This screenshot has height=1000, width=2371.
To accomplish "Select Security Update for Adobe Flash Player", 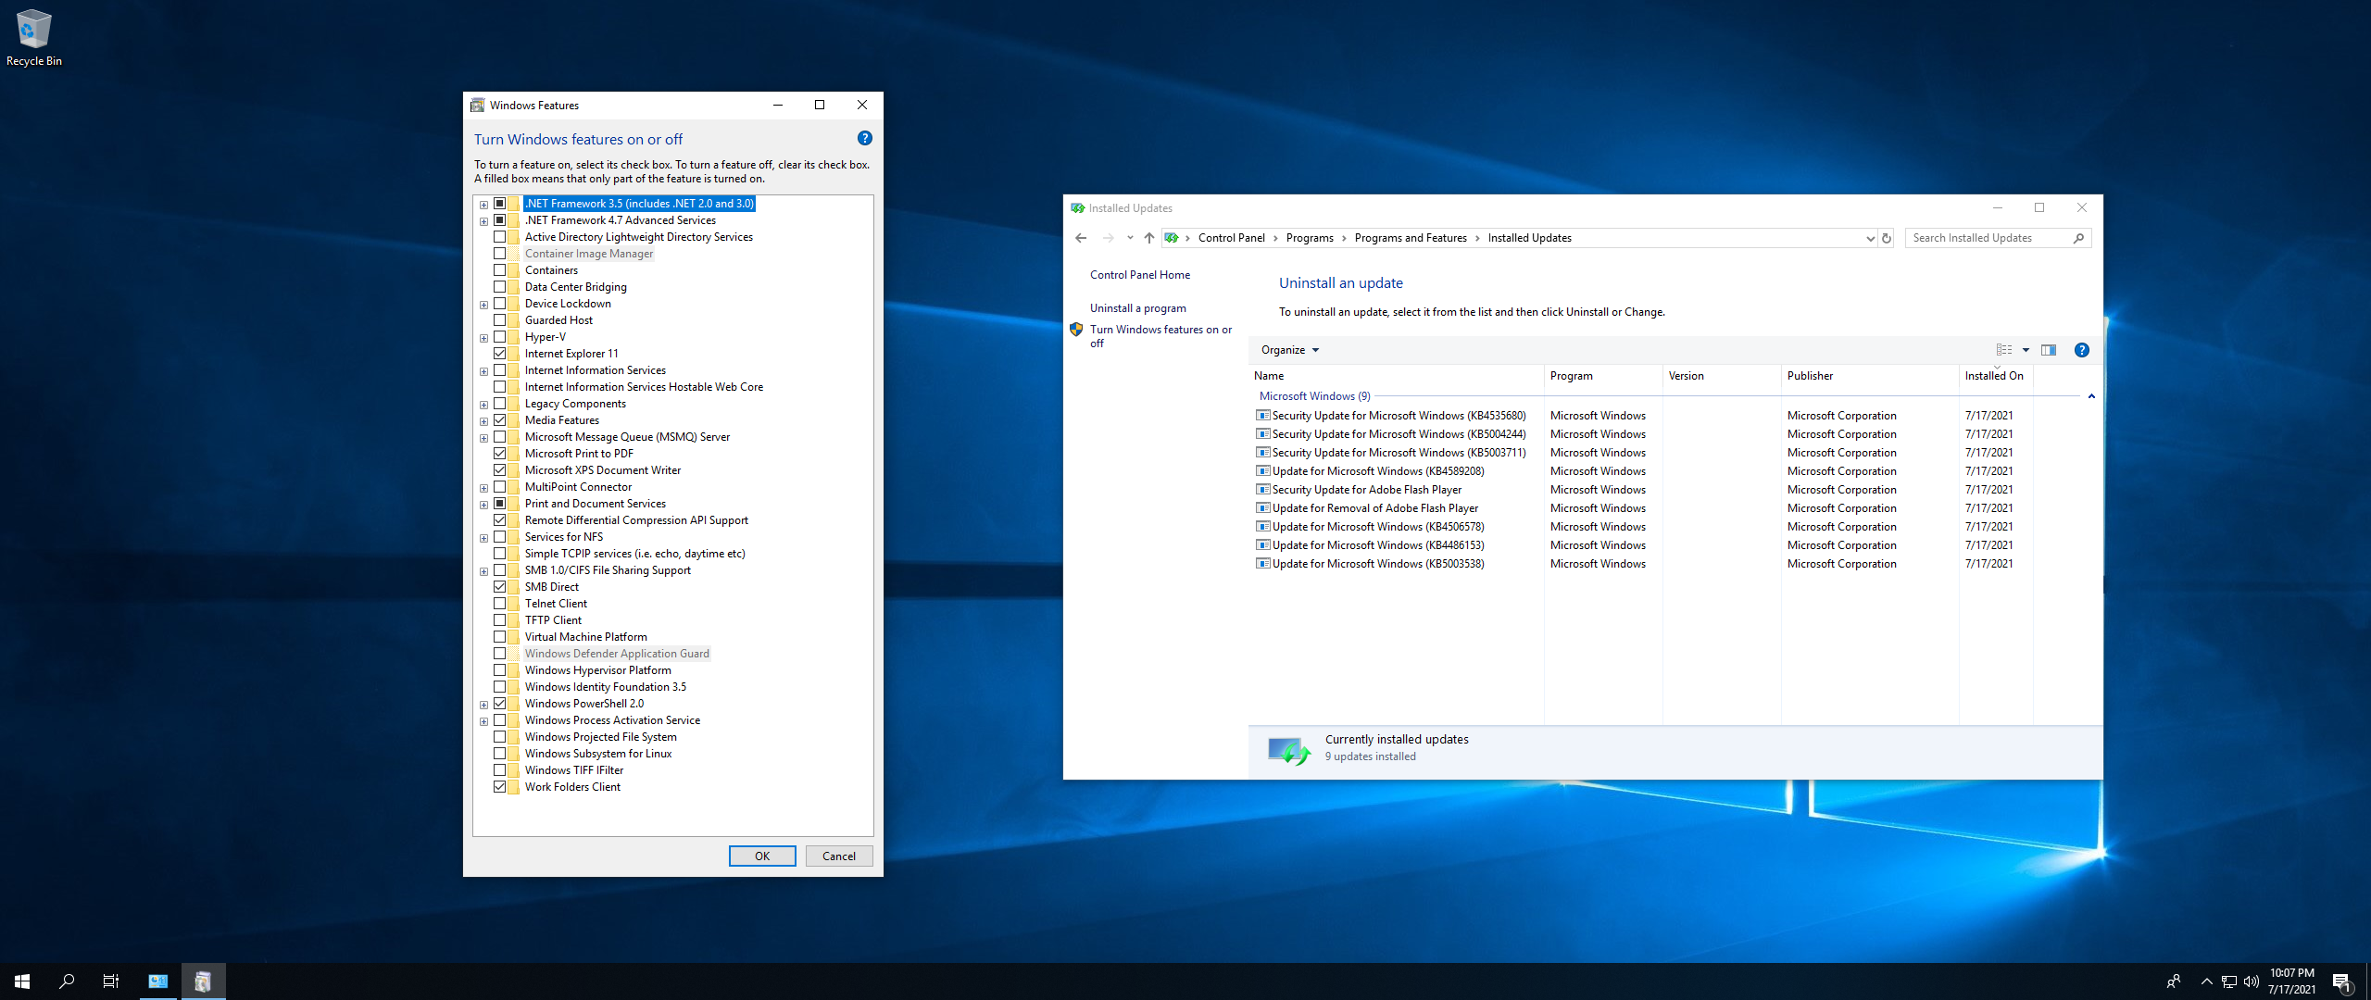I will click(1366, 490).
